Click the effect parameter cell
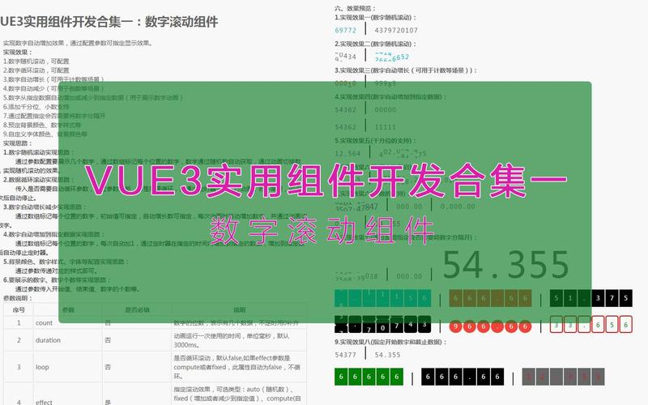Screen dimensions: 648x405 click(44, 402)
